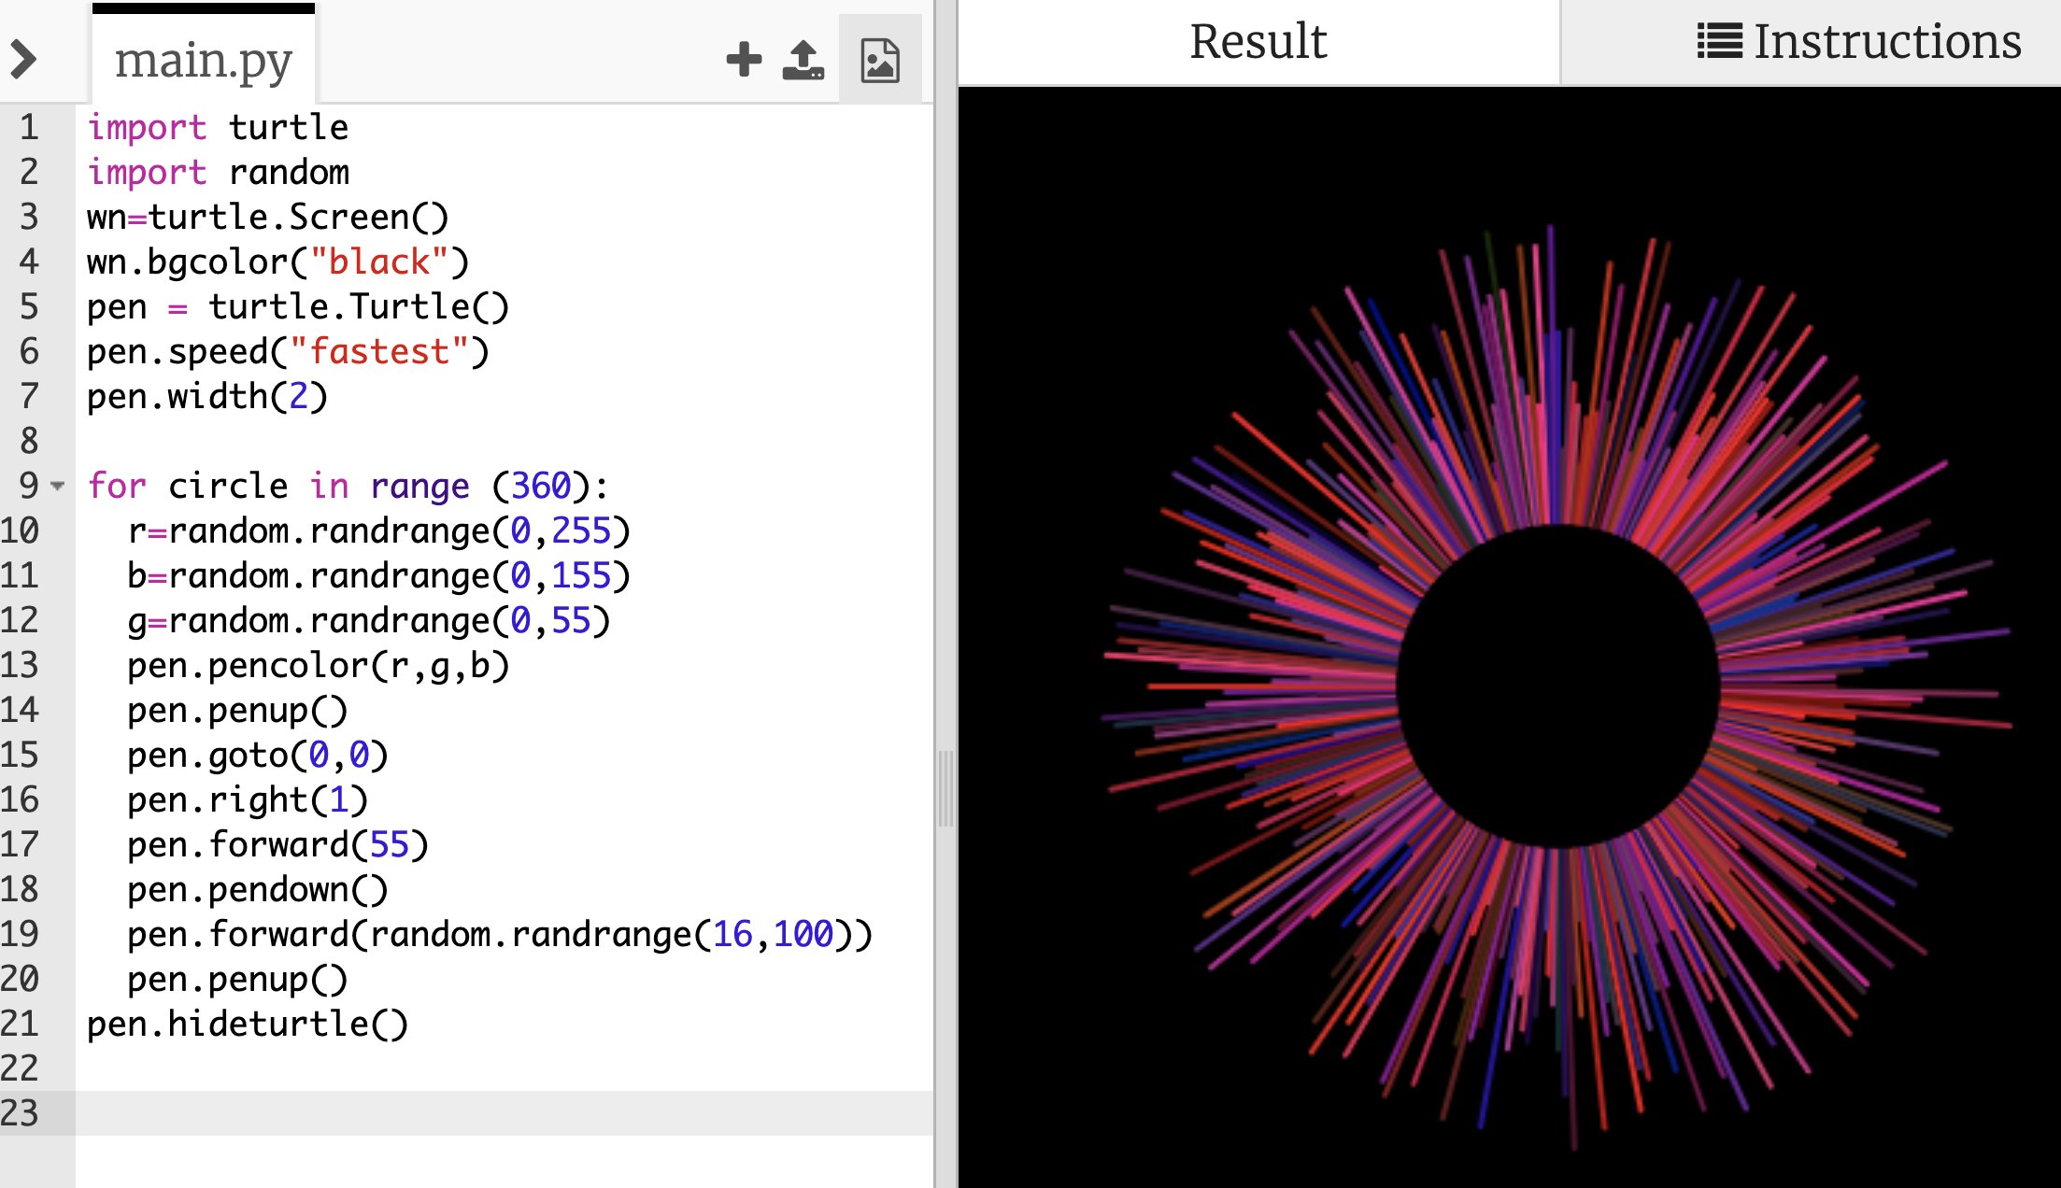
Task: Open the image library icon
Action: coord(879,61)
